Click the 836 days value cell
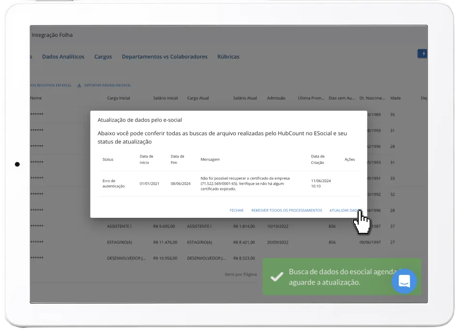457x329 pixels. point(332,226)
